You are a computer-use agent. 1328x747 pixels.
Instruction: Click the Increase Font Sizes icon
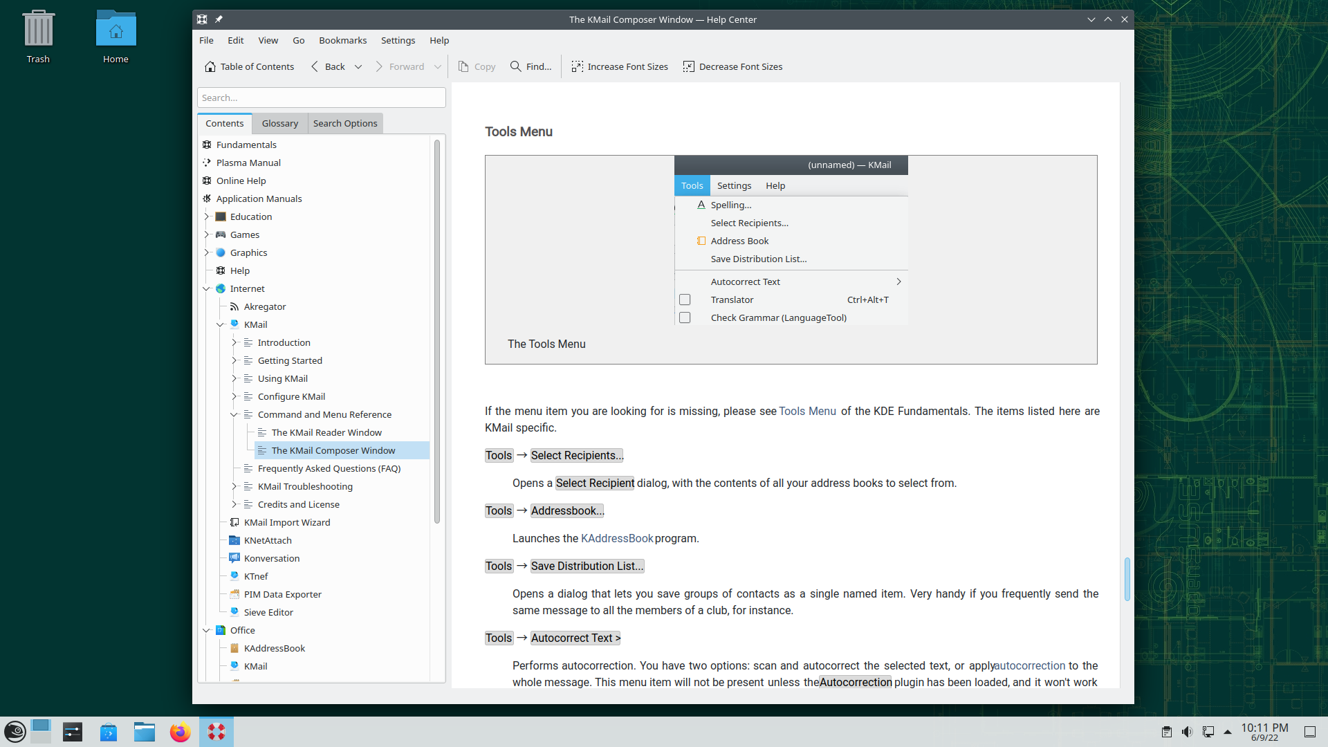coord(577,66)
